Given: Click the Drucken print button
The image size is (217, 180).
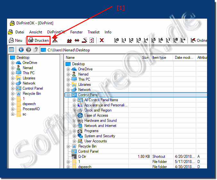Looking at the screenshot, I should click(x=39, y=40).
